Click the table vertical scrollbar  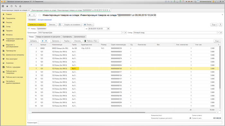click(x=220, y=67)
